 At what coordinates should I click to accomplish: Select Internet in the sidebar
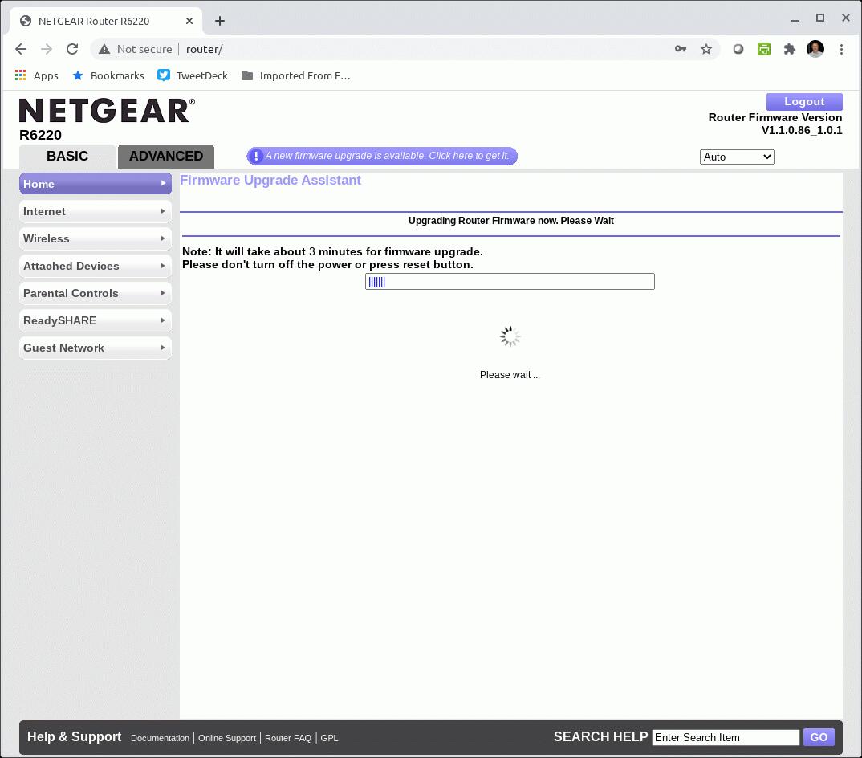(x=95, y=211)
